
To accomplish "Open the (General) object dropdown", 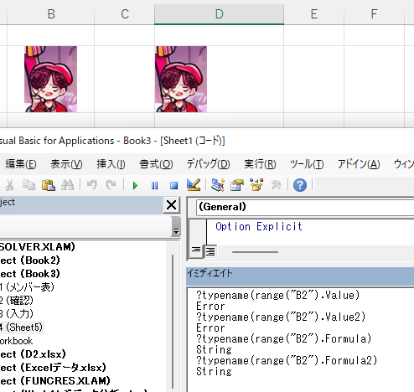I will [305, 207].
